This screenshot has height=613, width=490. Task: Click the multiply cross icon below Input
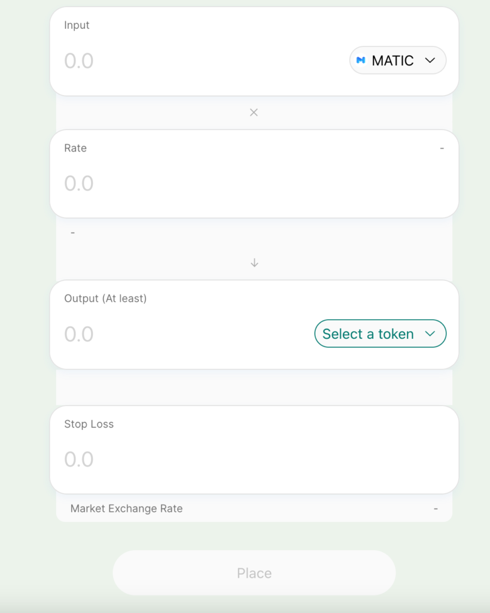coord(254,113)
